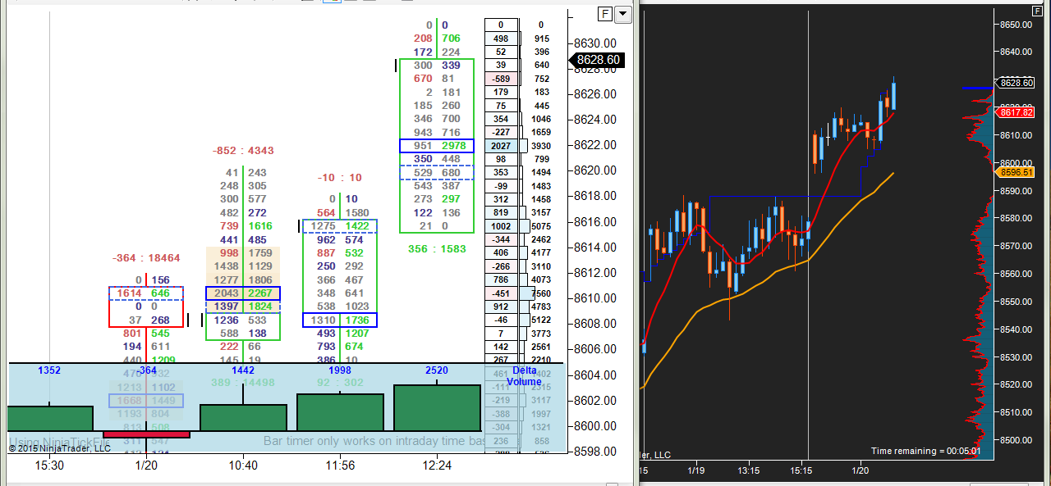1051x486 pixels.
Task: Select the -10 : 10 bar summary
Action: tap(340, 177)
